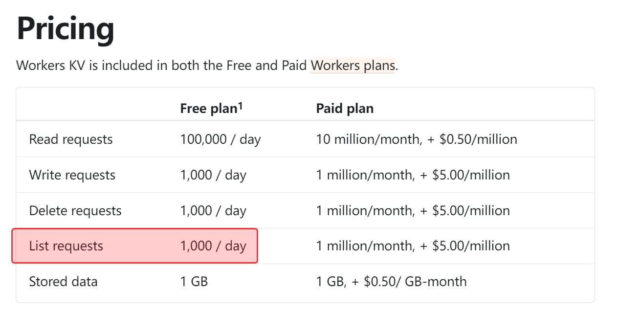
Task: Open the Workers plans link
Action: click(353, 66)
